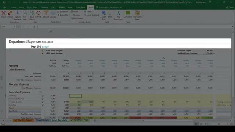Viewport: 235px width, 132px height.
Task: Click Multi-Insert line item button
Action: pyautogui.click(x=77, y=18)
